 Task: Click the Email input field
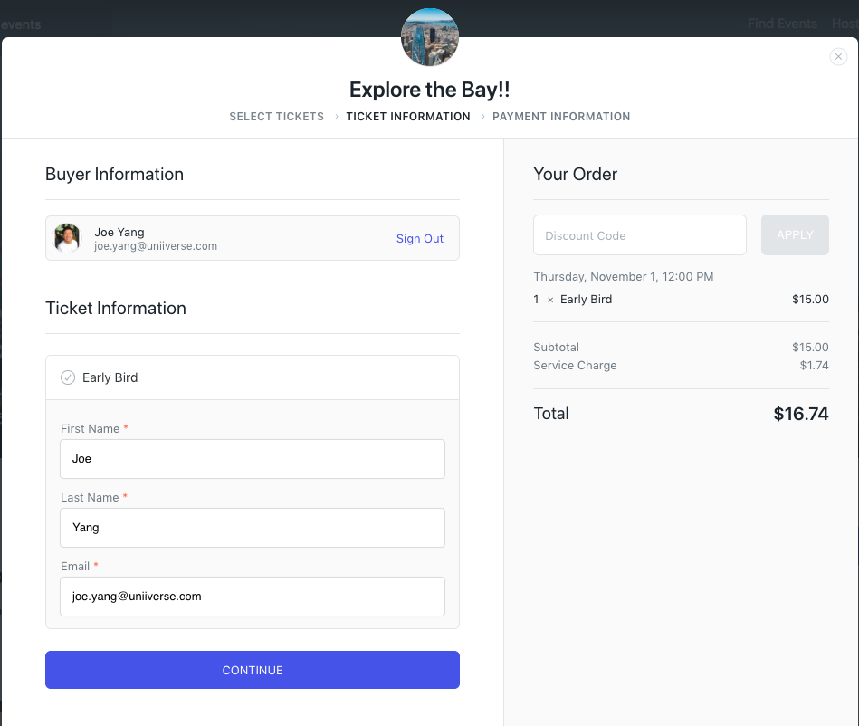[x=253, y=597]
